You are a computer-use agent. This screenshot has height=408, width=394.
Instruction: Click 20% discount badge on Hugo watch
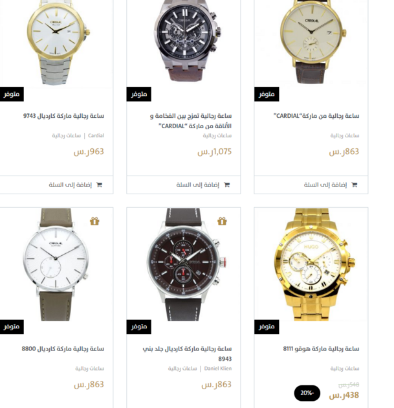[x=307, y=393]
